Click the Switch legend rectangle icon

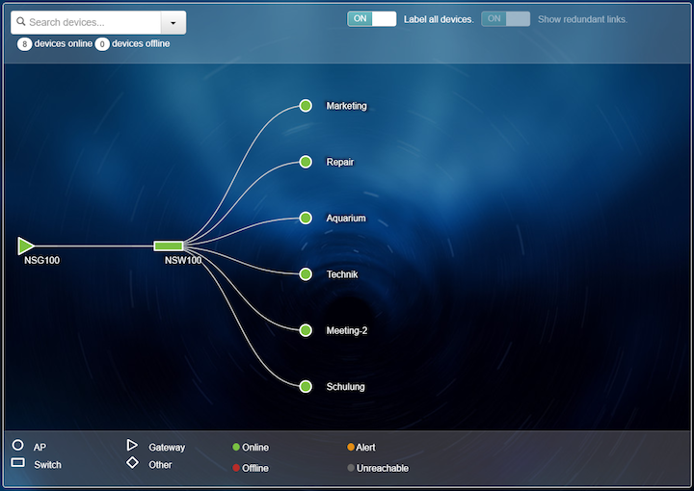[17, 463]
